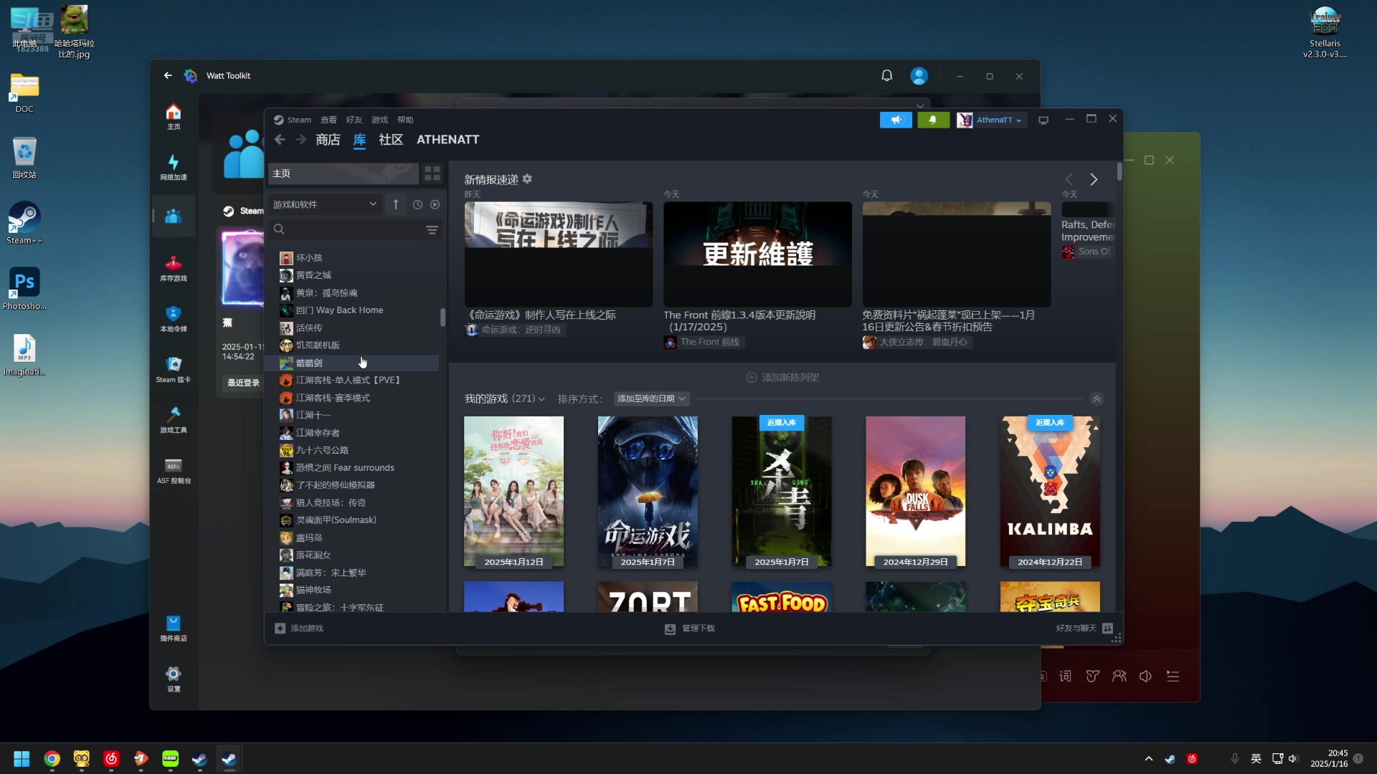Open the 游戏 menu
1377x774 pixels.
click(x=379, y=120)
